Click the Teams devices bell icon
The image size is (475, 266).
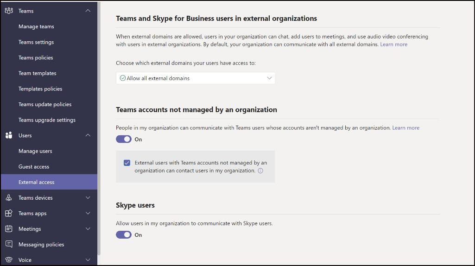pyautogui.click(x=8, y=198)
